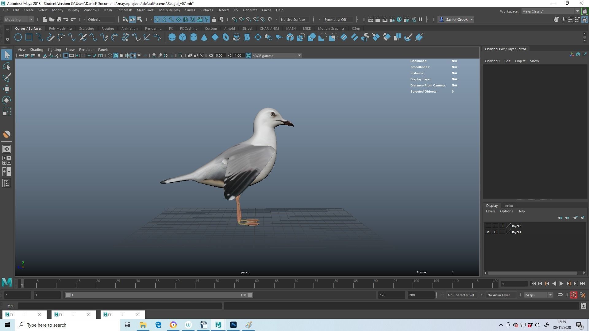This screenshot has width=589, height=331.
Task: Activate the Move tool
Action: click(7, 89)
